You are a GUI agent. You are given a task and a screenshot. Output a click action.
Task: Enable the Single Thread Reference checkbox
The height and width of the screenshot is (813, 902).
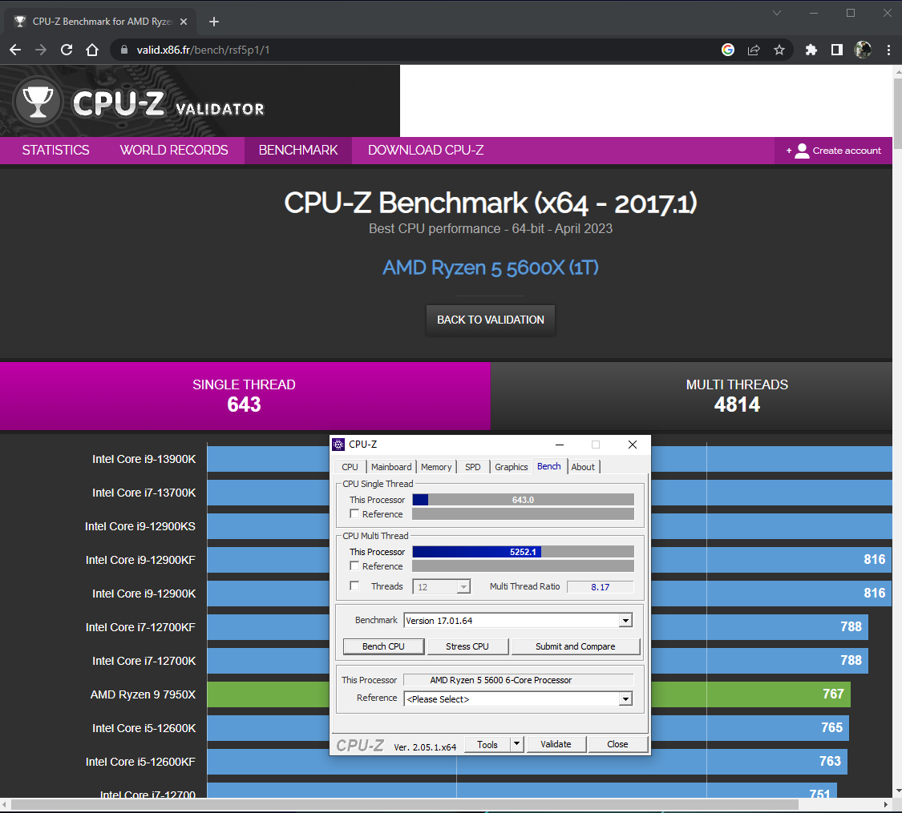(354, 513)
